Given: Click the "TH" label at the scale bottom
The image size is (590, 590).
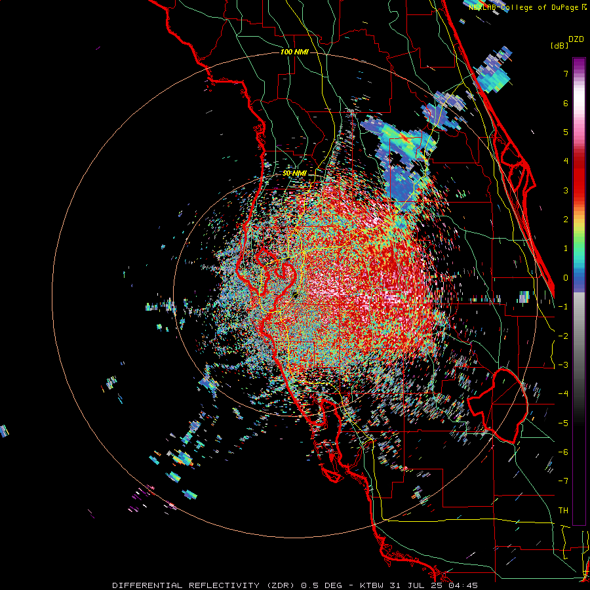Looking at the screenshot, I should (563, 511).
